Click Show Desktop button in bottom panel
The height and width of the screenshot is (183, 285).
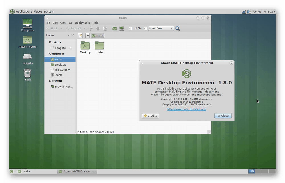point(12,171)
